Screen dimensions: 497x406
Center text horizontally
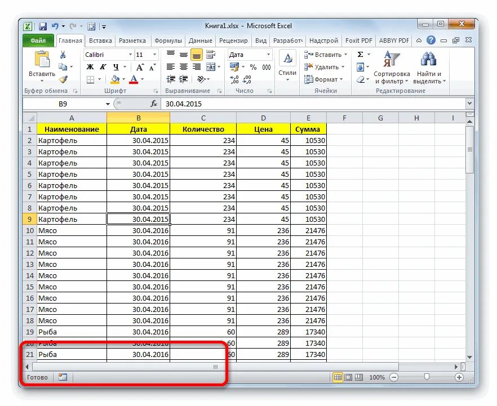(x=184, y=67)
